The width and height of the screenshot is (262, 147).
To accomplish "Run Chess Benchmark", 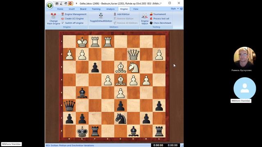I will pos(160,23).
